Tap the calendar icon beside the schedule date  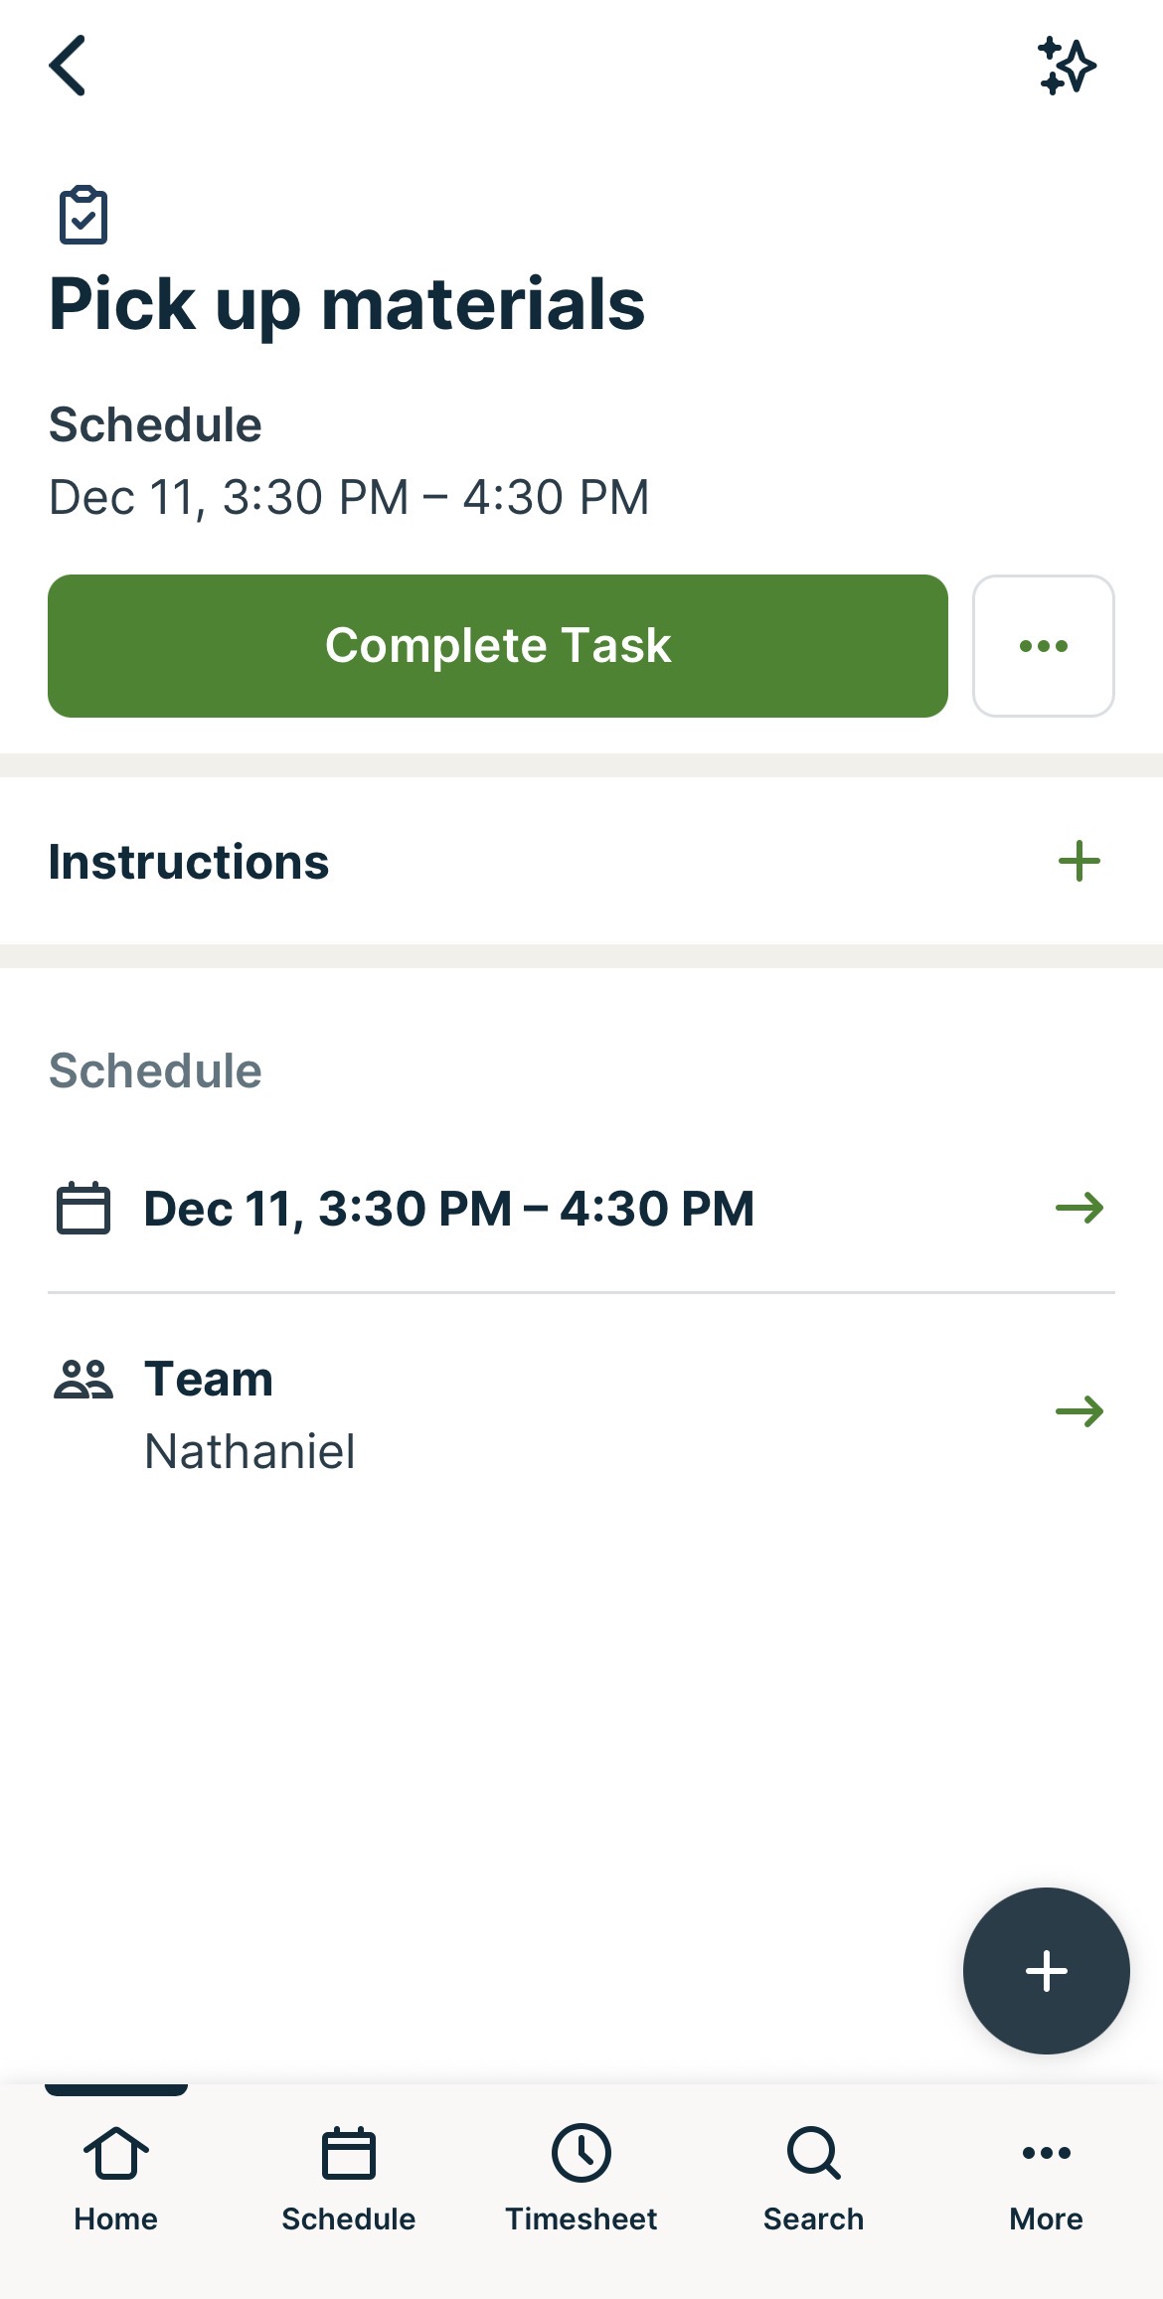point(83,1209)
